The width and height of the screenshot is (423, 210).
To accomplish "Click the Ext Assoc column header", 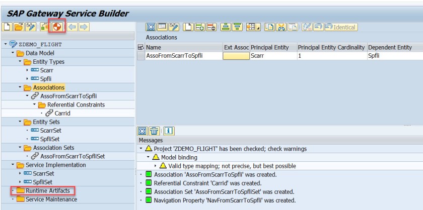I will point(236,47).
